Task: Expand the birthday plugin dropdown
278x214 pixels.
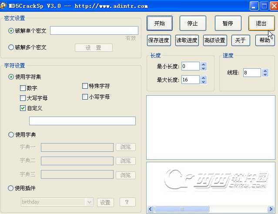Action: (89, 202)
